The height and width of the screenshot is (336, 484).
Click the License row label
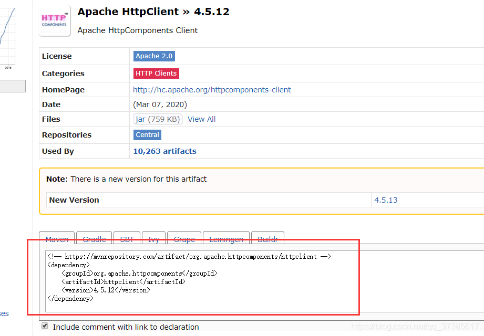(57, 56)
